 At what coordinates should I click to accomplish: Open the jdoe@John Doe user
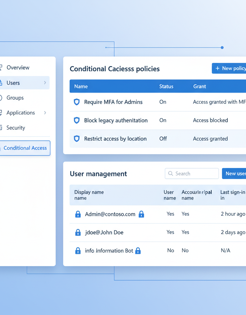104,233
